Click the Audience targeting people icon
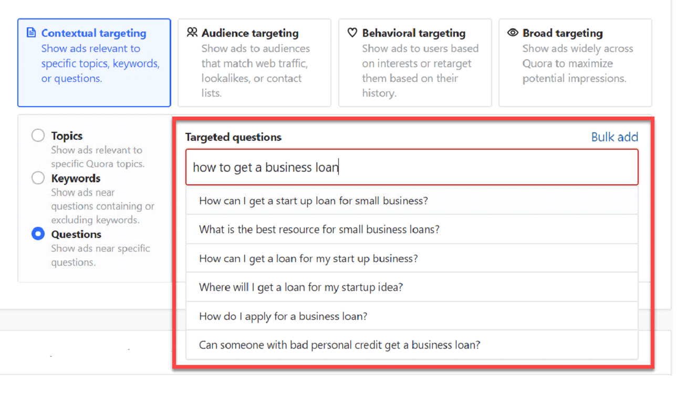 coord(192,33)
